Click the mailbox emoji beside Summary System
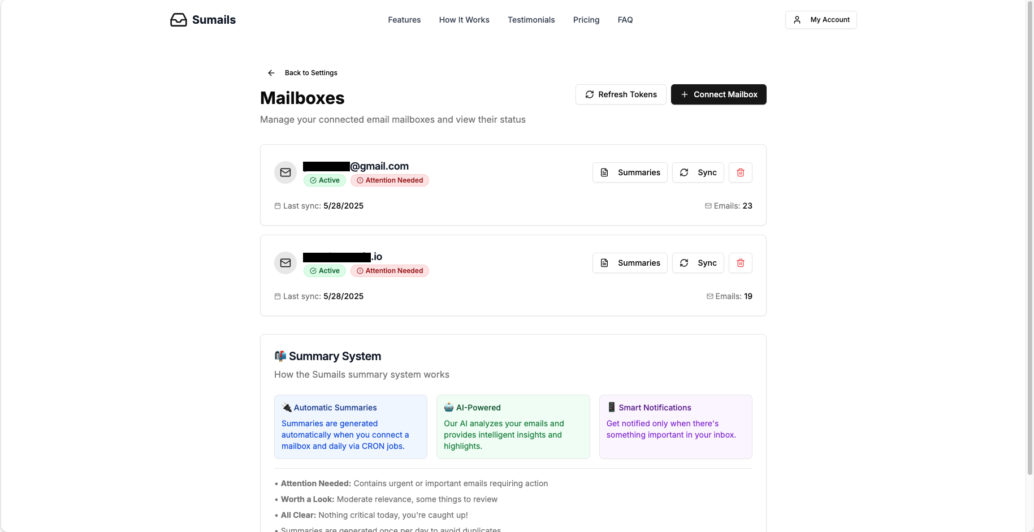Screen dimensions: 1034x532 coord(280,356)
